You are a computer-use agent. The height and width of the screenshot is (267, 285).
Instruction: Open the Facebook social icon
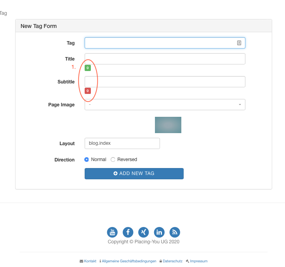(128, 232)
